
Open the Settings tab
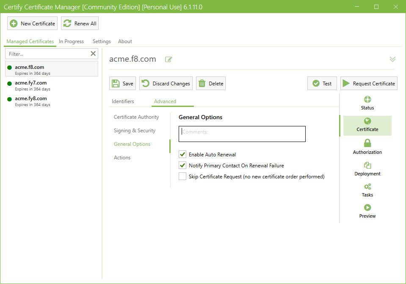[102, 41]
